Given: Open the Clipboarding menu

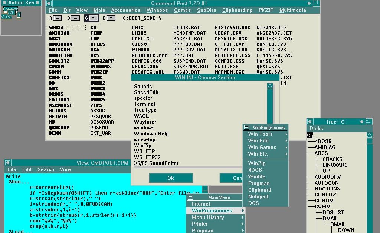Looking at the screenshot, I should pos(237,10).
